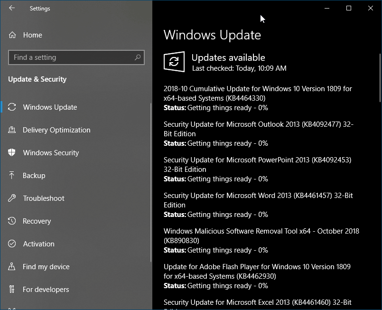This screenshot has width=382, height=310.
Task: Click the Activation checkmark icon
Action: click(12, 244)
